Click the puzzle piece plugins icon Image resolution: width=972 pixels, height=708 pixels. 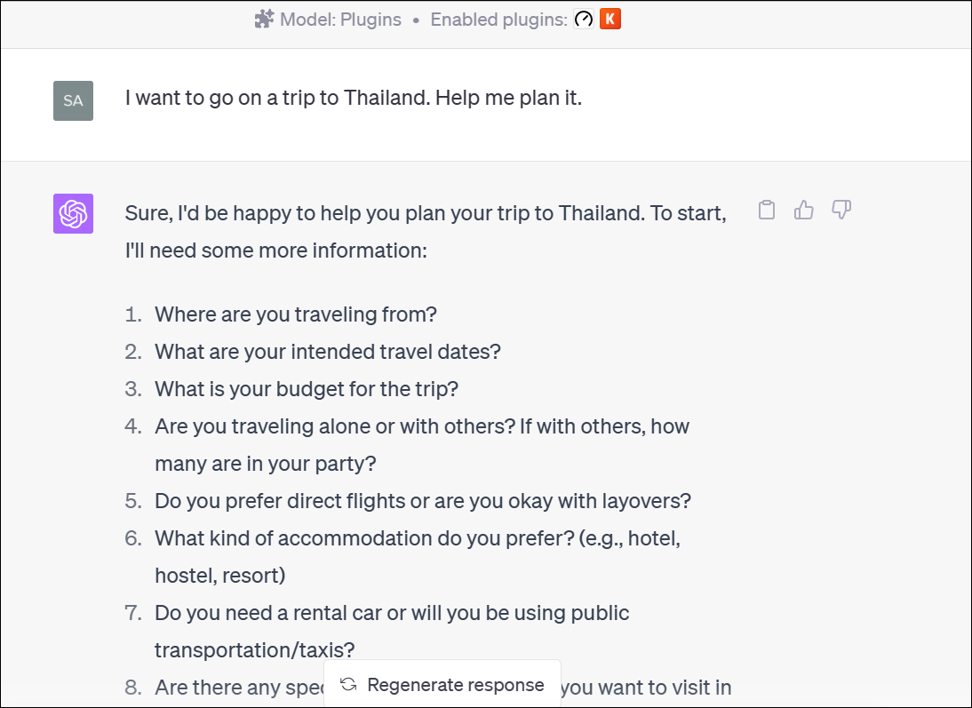(264, 20)
